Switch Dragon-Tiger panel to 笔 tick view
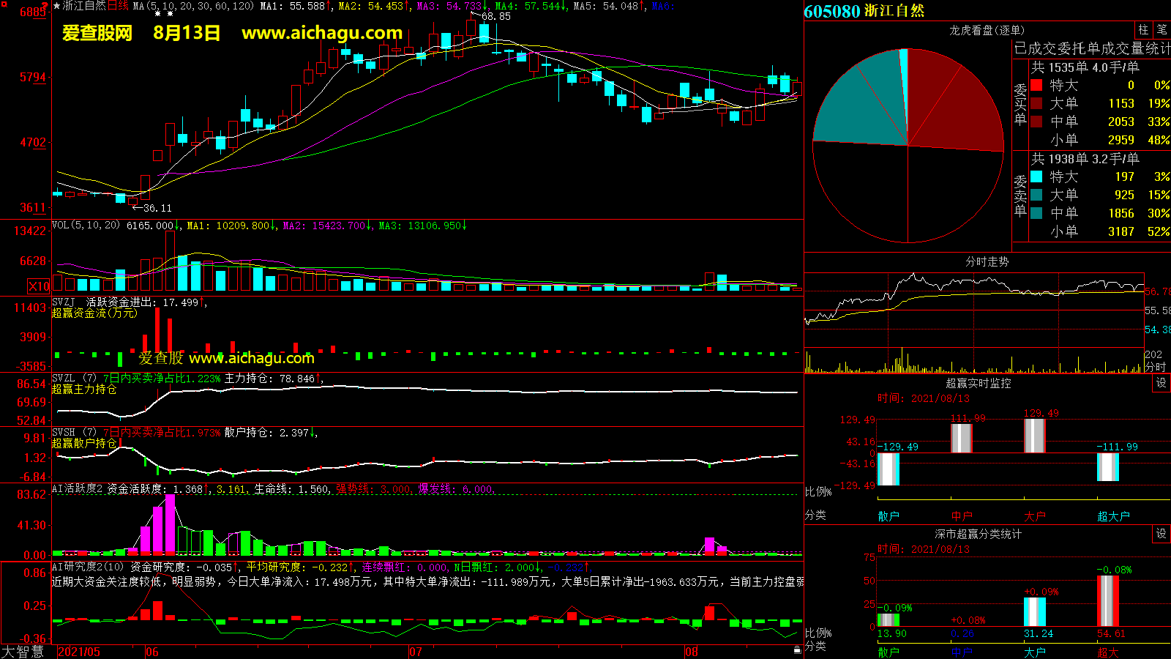Screen dimensions: 1171x659 coord(1162,30)
